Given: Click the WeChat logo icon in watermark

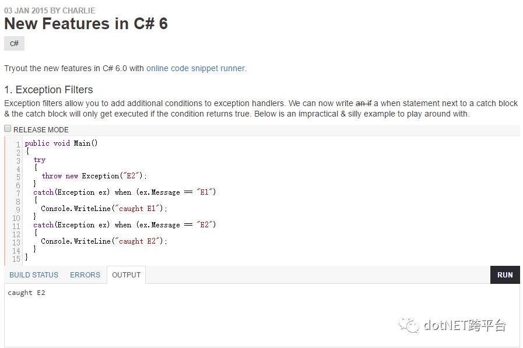Looking at the screenshot, I should click(x=409, y=325).
